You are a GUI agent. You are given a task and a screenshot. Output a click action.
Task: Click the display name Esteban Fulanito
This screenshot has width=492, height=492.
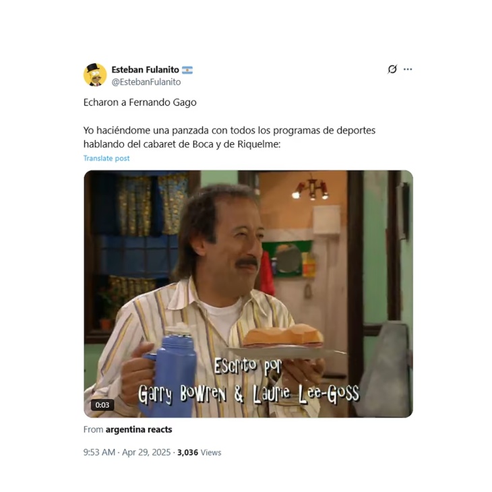click(146, 69)
